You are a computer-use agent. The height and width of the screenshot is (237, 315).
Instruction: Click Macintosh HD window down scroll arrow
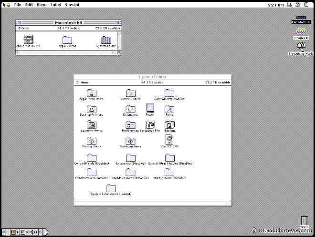119,48
